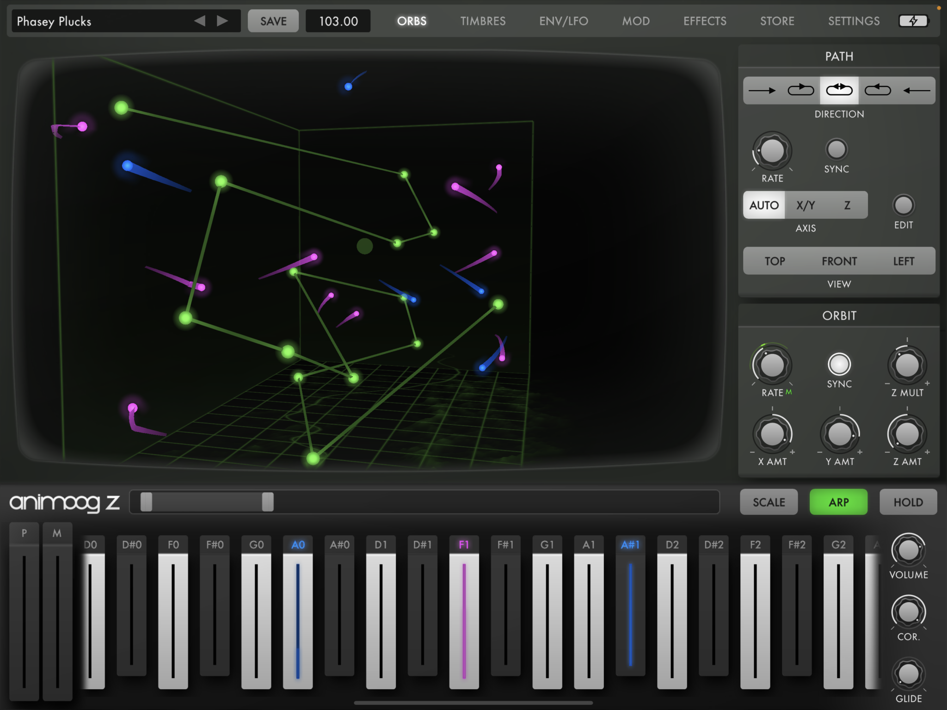Switch to the TIMBRES tab
The height and width of the screenshot is (710, 947).
coord(482,21)
